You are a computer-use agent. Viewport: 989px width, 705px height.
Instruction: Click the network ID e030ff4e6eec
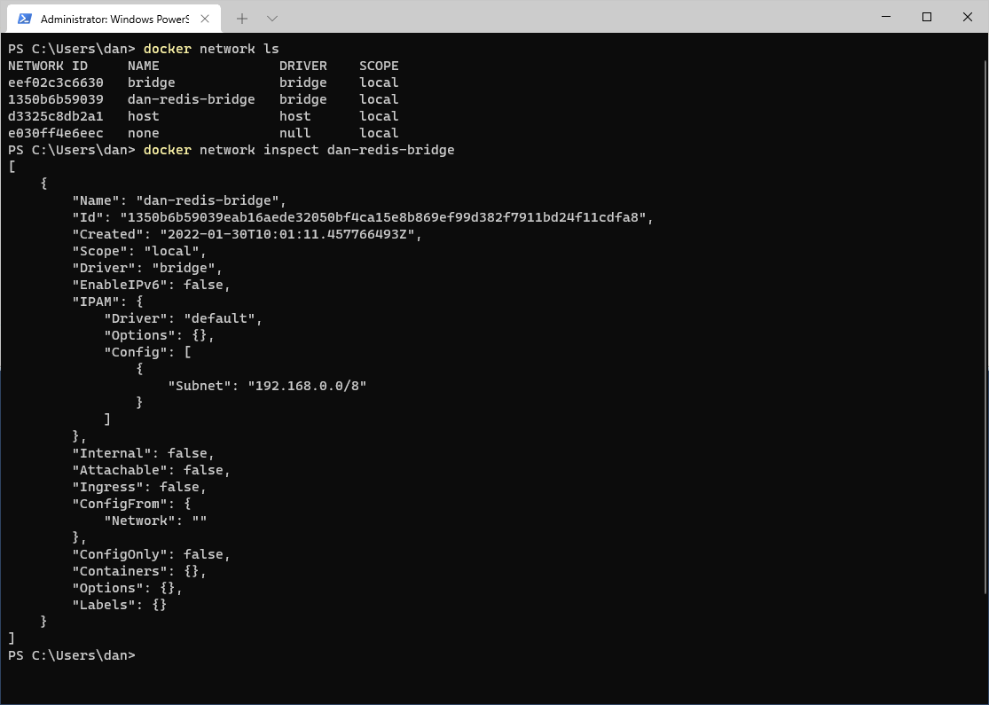pos(56,133)
